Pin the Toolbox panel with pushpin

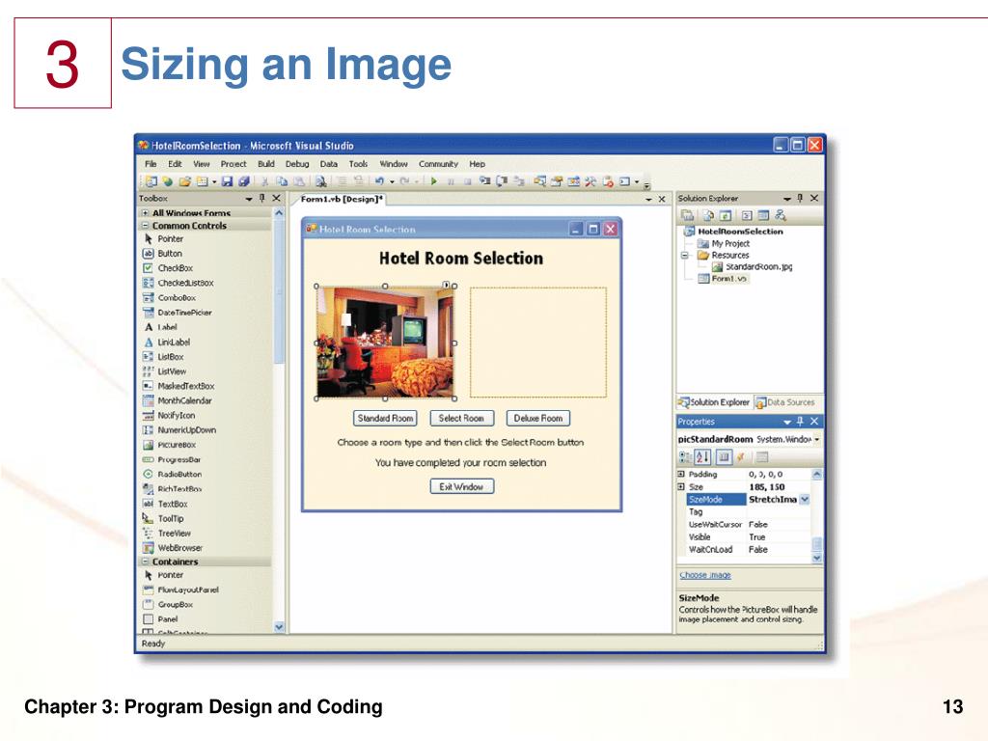(262, 198)
